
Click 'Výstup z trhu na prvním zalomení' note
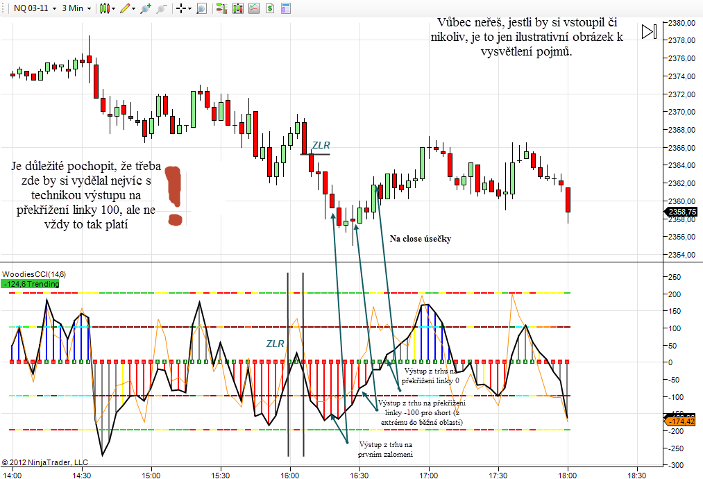click(x=386, y=449)
